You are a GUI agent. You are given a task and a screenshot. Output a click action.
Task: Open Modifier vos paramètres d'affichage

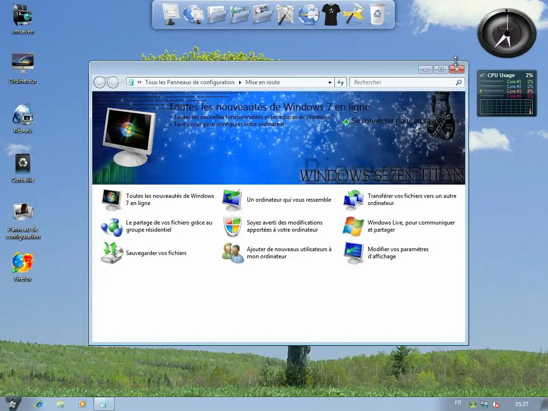pos(386,253)
